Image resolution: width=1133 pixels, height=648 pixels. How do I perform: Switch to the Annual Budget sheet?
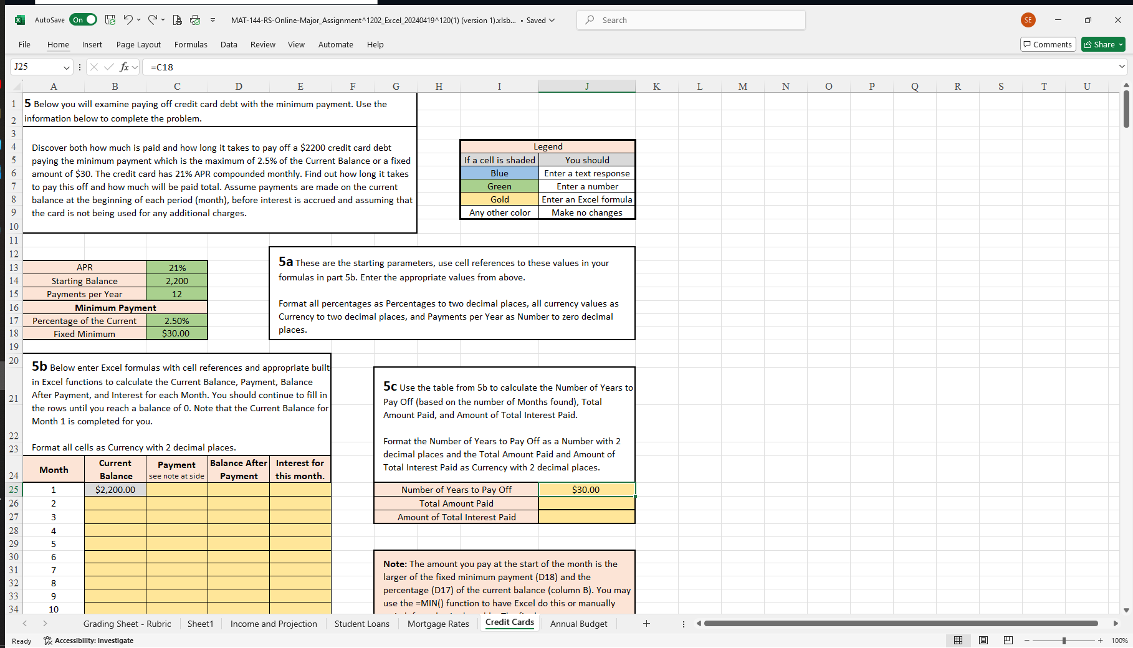[578, 624]
